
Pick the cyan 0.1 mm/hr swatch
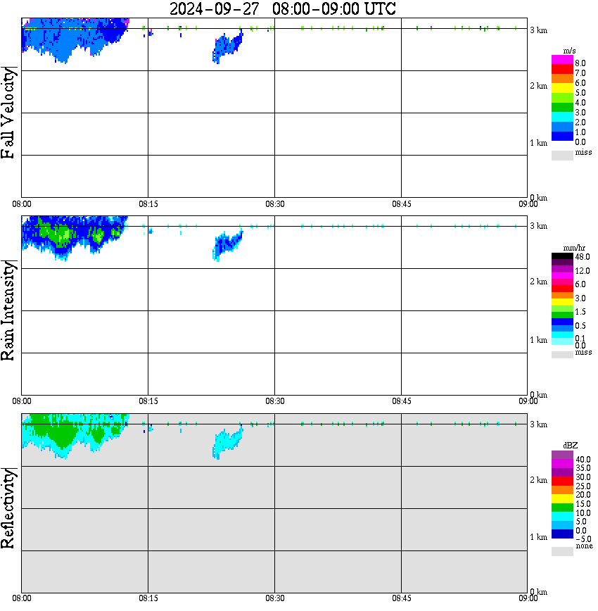(562, 335)
